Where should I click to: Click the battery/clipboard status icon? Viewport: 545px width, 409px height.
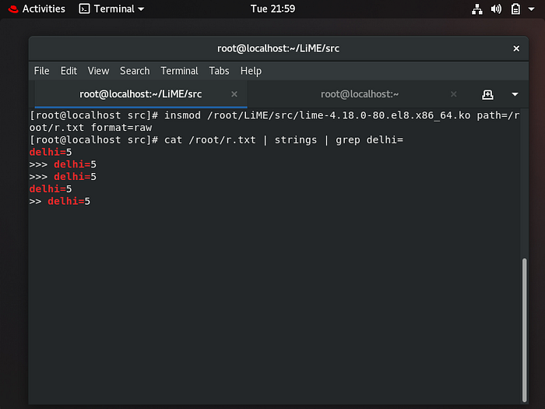pyautogui.click(x=515, y=9)
